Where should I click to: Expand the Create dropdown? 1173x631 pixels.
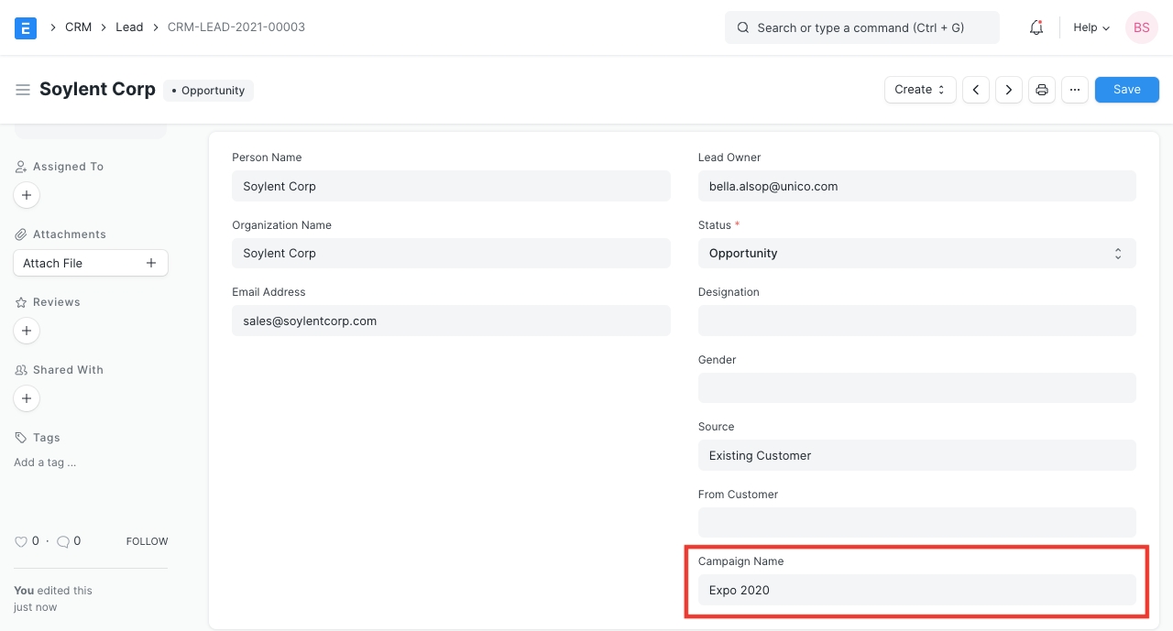pyautogui.click(x=920, y=90)
